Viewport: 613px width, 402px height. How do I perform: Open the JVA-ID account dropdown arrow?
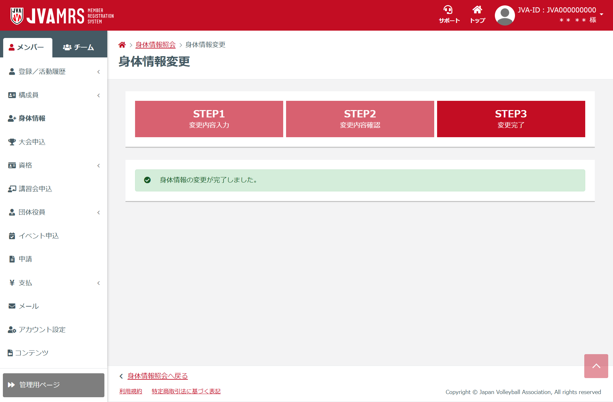point(602,14)
